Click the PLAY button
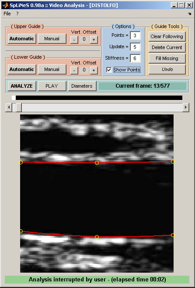Image resolution: width=195 pixels, height=288 pixels. click(52, 86)
